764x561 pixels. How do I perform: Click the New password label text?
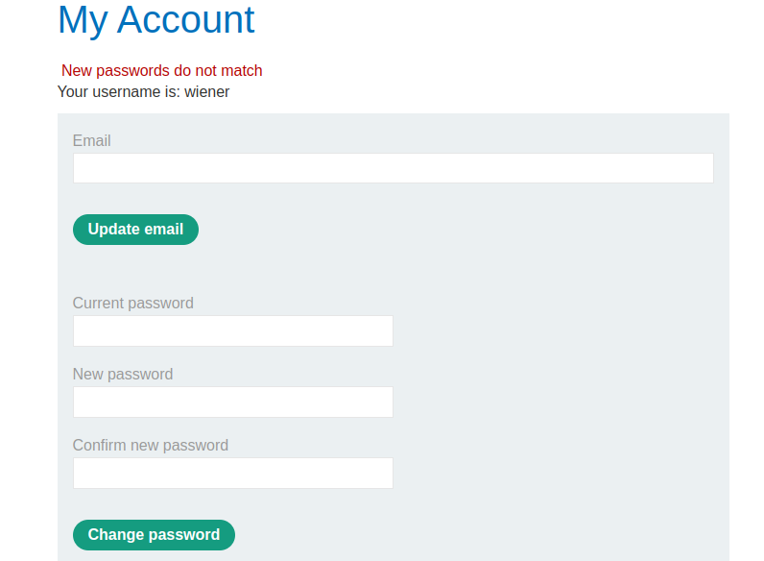123,374
